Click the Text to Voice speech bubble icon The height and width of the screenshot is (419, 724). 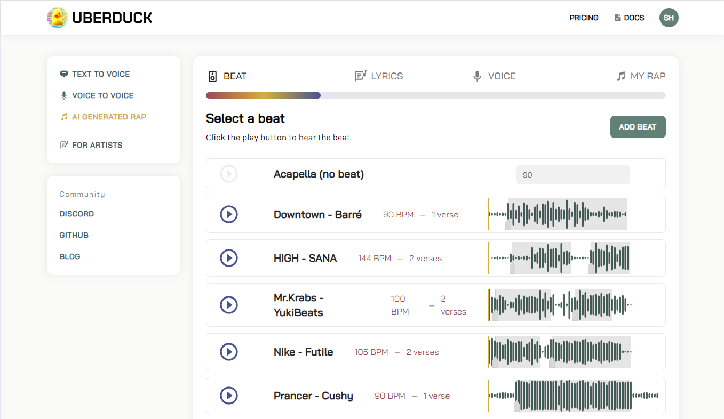point(64,74)
